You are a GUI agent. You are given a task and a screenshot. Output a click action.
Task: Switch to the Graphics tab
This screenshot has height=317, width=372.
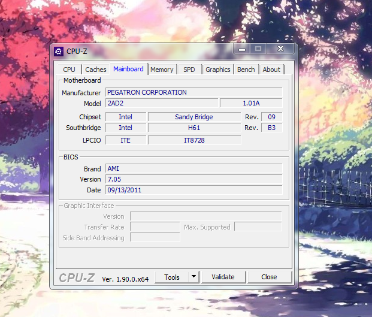(x=218, y=70)
